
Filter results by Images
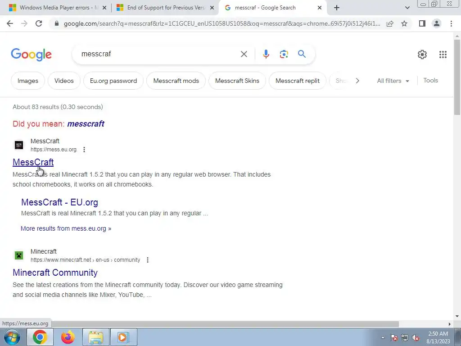[x=27, y=81]
